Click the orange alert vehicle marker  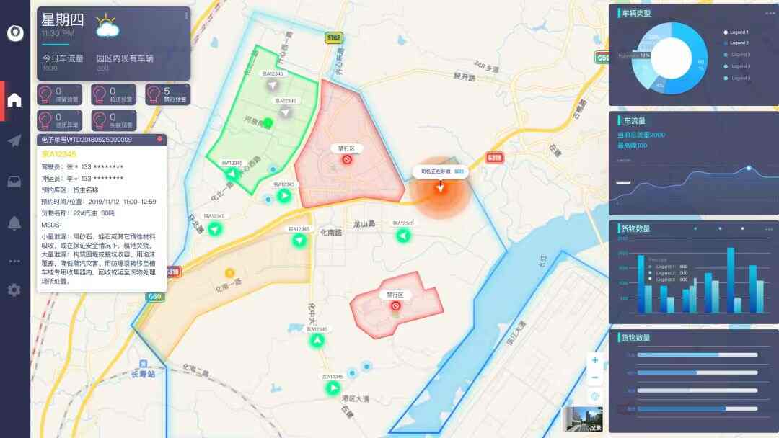click(440, 187)
